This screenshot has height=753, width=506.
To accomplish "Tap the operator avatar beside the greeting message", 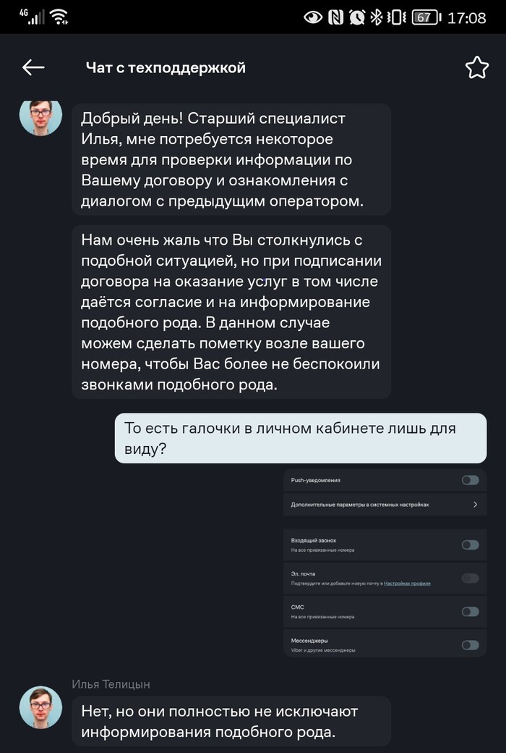I will point(40,116).
